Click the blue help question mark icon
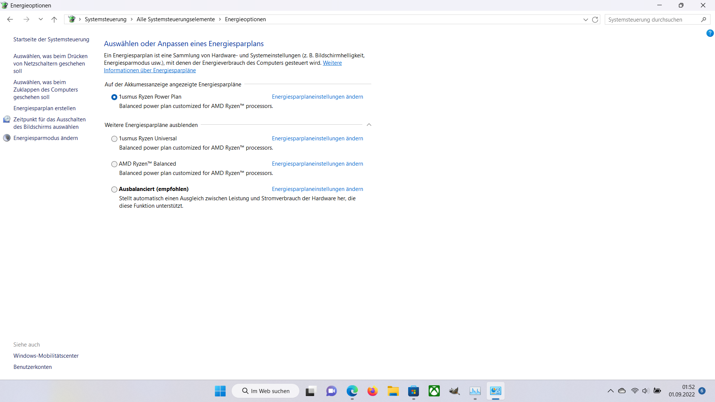 pyautogui.click(x=710, y=33)
